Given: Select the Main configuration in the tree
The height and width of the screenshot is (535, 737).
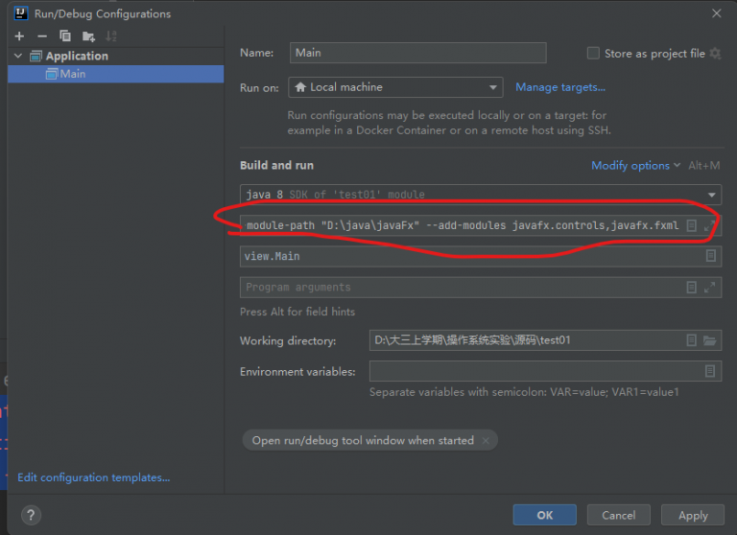Looking at the screenshot, I should pos(72,74).
